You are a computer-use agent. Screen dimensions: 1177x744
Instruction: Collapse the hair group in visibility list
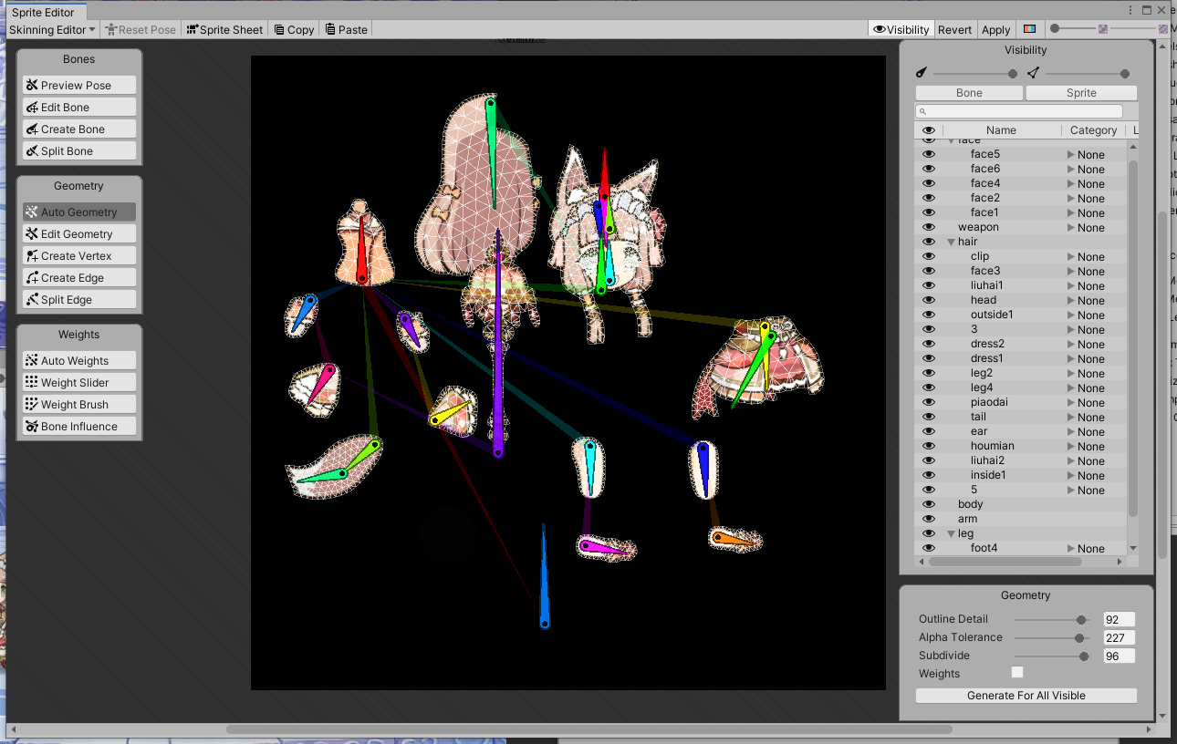pyautogui.click(x=951, y=242)
